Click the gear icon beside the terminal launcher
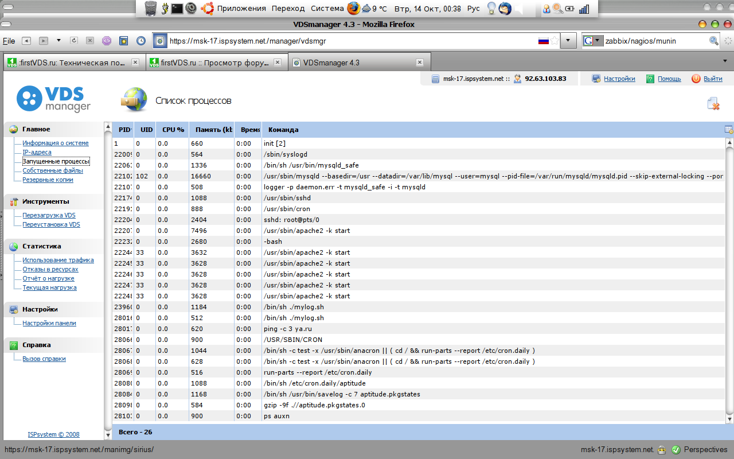 191,9
